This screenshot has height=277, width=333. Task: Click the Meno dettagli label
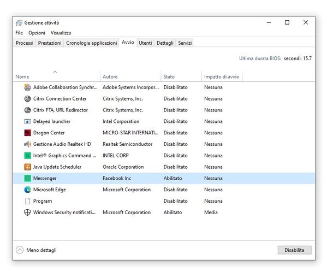click(x=41, y=250)
